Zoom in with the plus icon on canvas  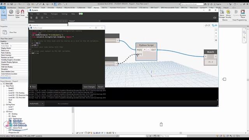click(216, 33)
